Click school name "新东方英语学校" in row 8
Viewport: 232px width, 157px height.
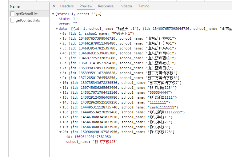[x=161, y=73]
